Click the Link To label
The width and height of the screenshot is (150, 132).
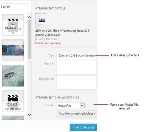(x=49, y=105)
